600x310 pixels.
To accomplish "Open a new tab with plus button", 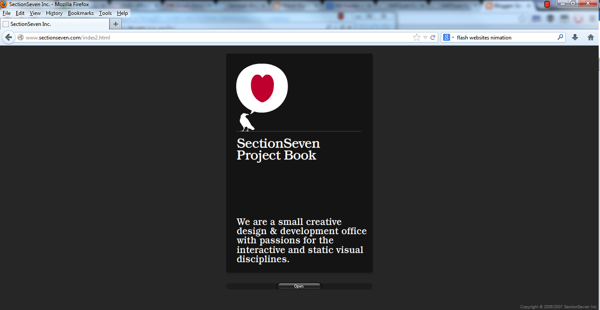I will coord(116,24).
